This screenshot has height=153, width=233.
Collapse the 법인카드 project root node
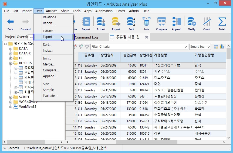5,44
